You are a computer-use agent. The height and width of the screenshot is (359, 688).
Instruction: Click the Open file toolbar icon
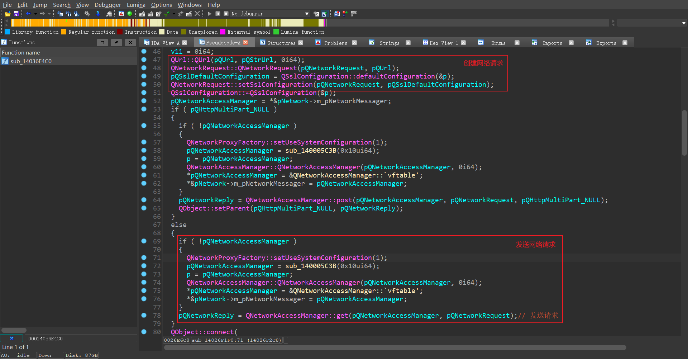coord(8,14)
